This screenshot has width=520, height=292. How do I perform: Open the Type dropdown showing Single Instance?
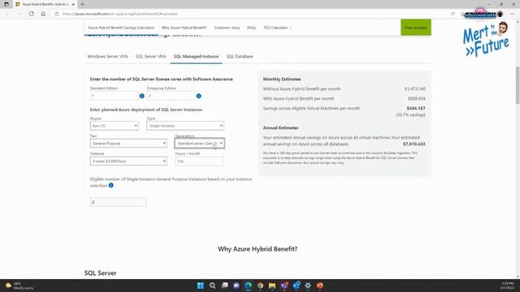coord(185,126)
